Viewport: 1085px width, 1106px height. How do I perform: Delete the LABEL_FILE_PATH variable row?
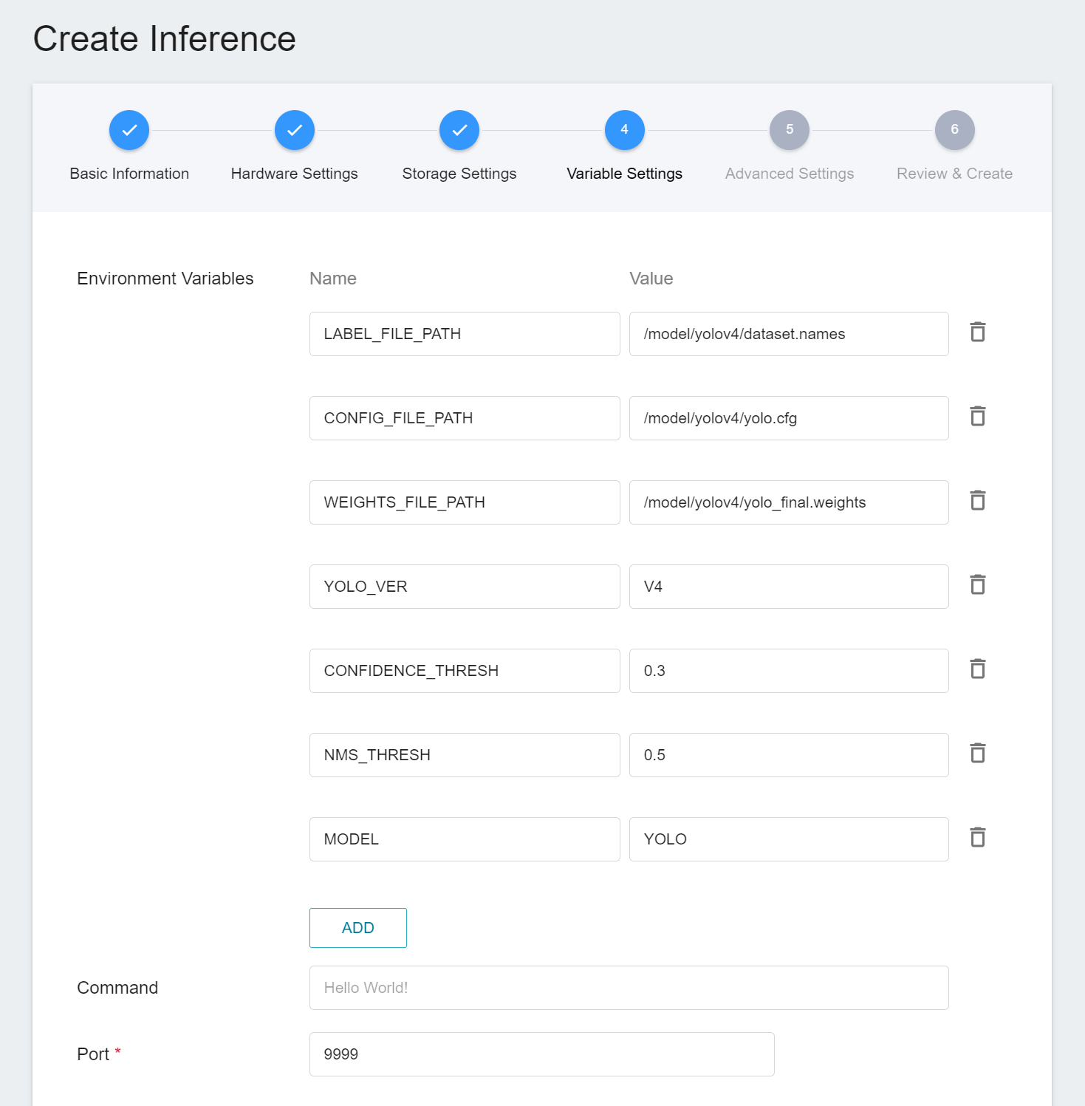978,332
